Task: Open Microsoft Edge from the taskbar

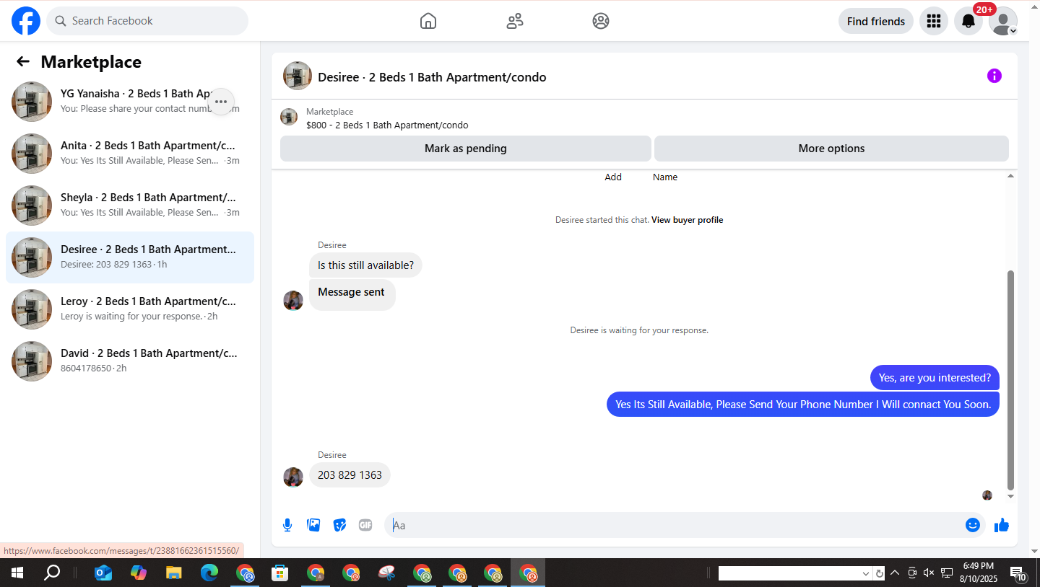Action: point(209,573)
